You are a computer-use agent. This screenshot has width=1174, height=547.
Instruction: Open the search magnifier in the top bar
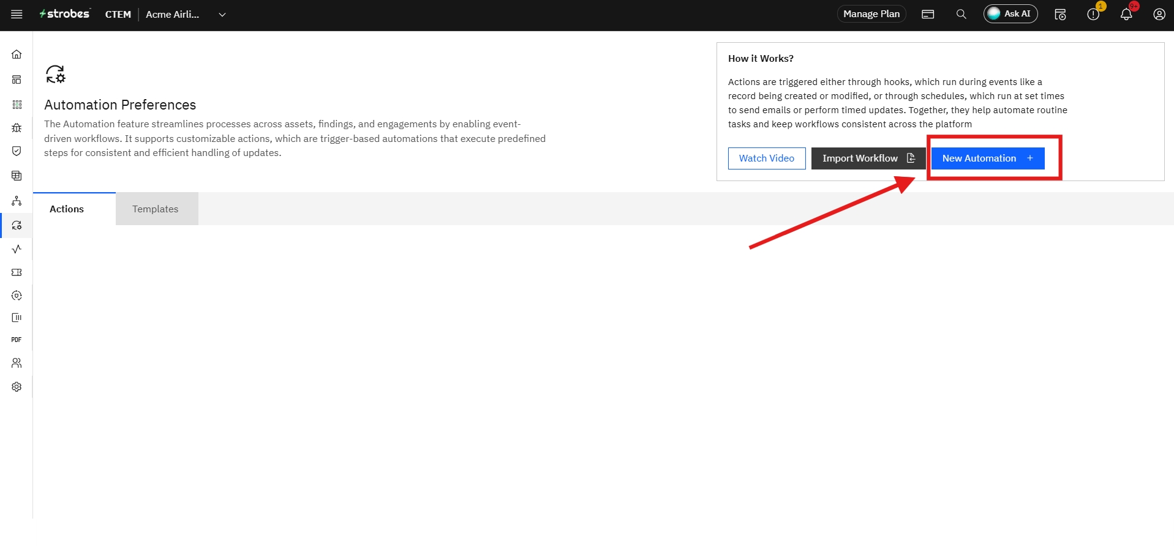[961, 14]
